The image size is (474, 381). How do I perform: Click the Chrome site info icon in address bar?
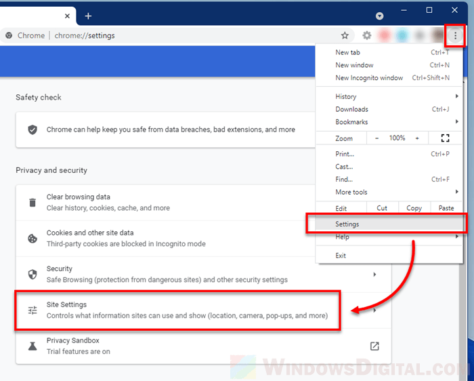[9, 35]
